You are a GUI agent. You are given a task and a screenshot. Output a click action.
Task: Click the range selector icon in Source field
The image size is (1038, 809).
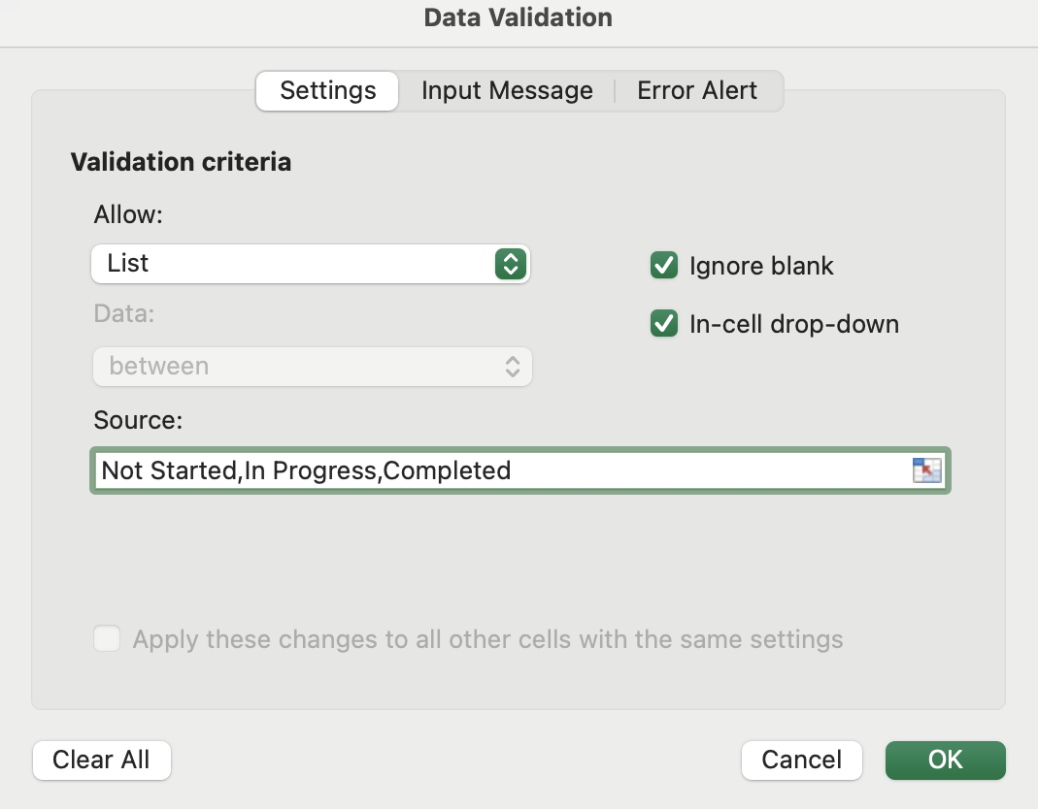tap(926, 470)
